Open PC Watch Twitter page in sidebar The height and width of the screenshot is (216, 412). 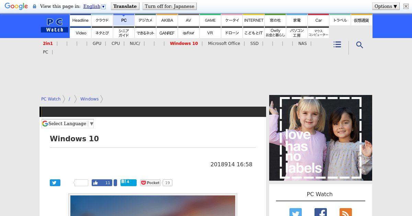[x=295, y=213]
